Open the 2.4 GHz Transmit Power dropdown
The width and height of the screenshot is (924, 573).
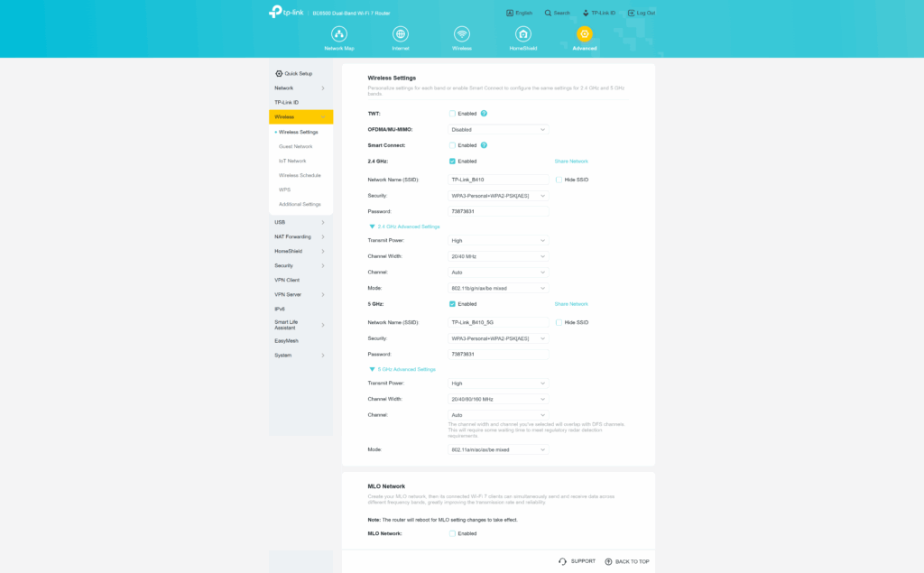pyautogui.click(x=498, y=241)
